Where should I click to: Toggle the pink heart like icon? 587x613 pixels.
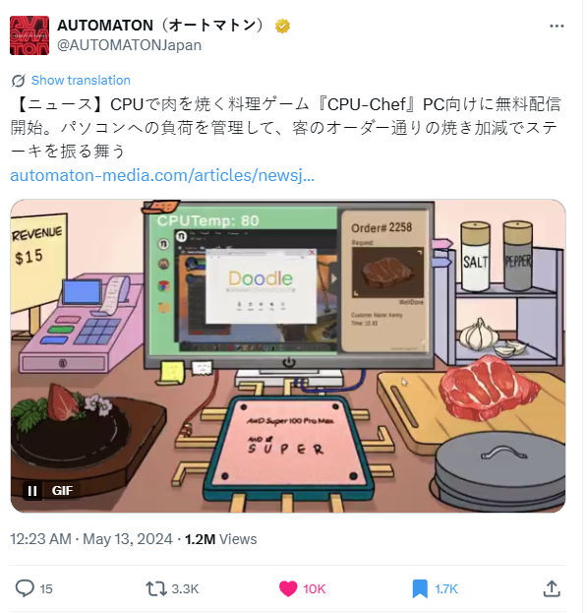pyautogui.click(x=288, y=588)
